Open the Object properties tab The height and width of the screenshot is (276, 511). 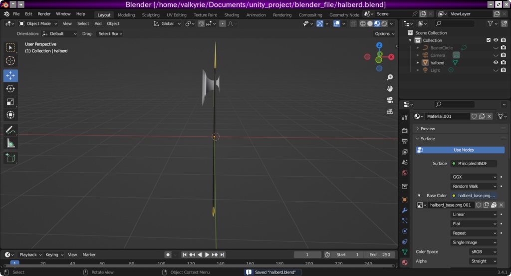coord(405,200)
